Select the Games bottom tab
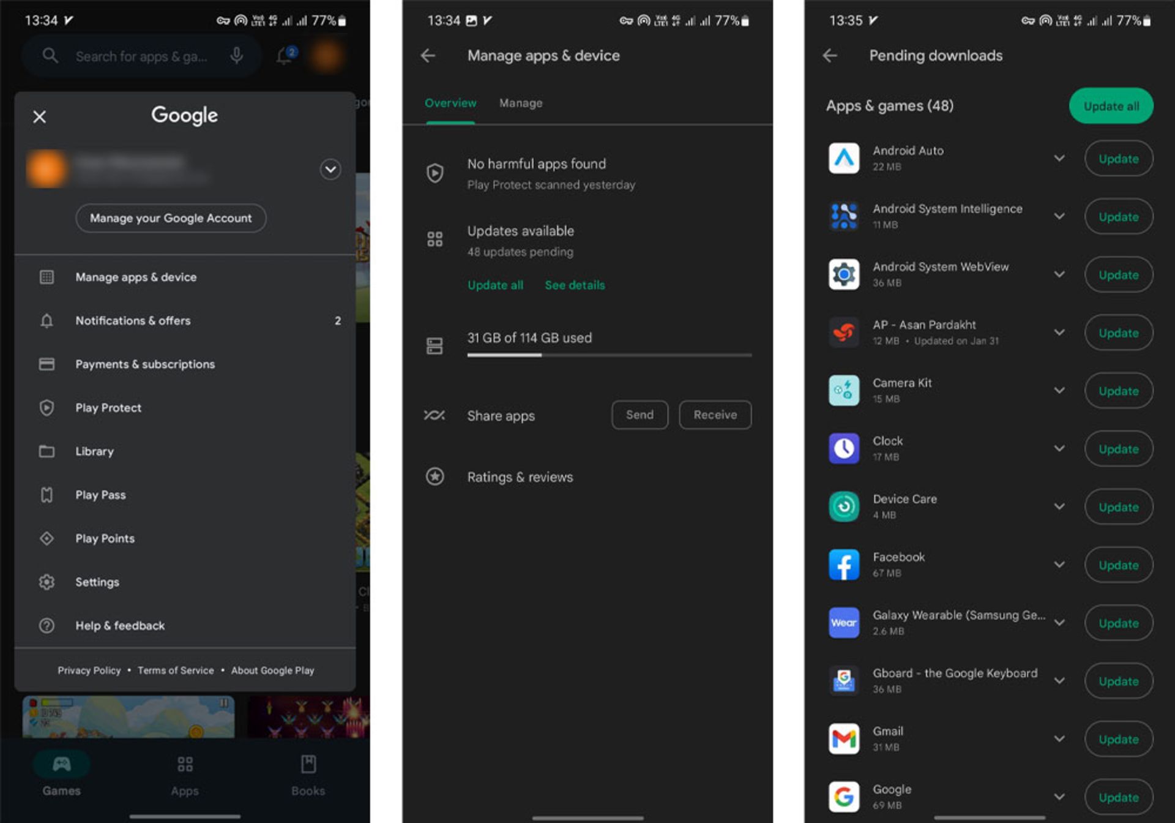Viewport: 1175px width, 823px height. coord(61,775)
